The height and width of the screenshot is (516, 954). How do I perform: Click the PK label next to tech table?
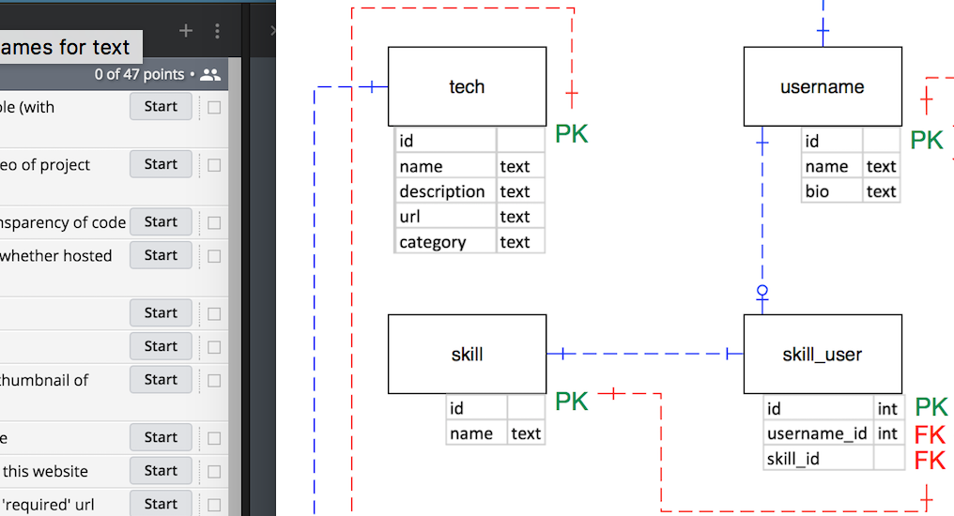point(572,134)
